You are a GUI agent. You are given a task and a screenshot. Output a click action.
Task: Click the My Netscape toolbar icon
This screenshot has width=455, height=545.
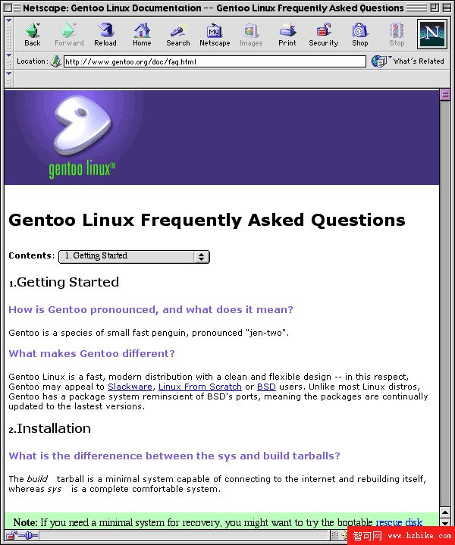pyautogui.click(x=215, y=34)
